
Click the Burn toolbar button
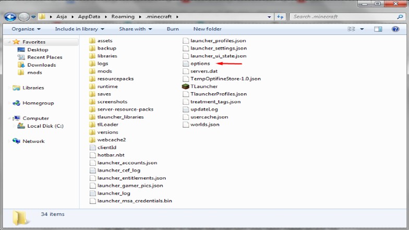tap(173, 29)
